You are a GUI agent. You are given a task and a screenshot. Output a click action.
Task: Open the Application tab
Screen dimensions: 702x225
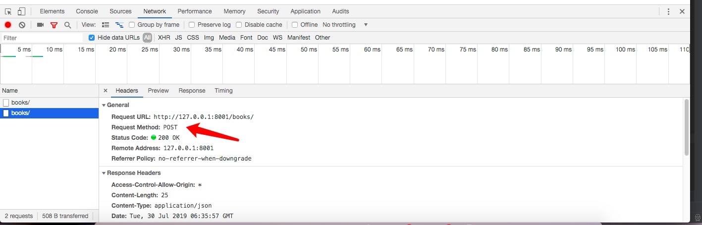(305, 11)
